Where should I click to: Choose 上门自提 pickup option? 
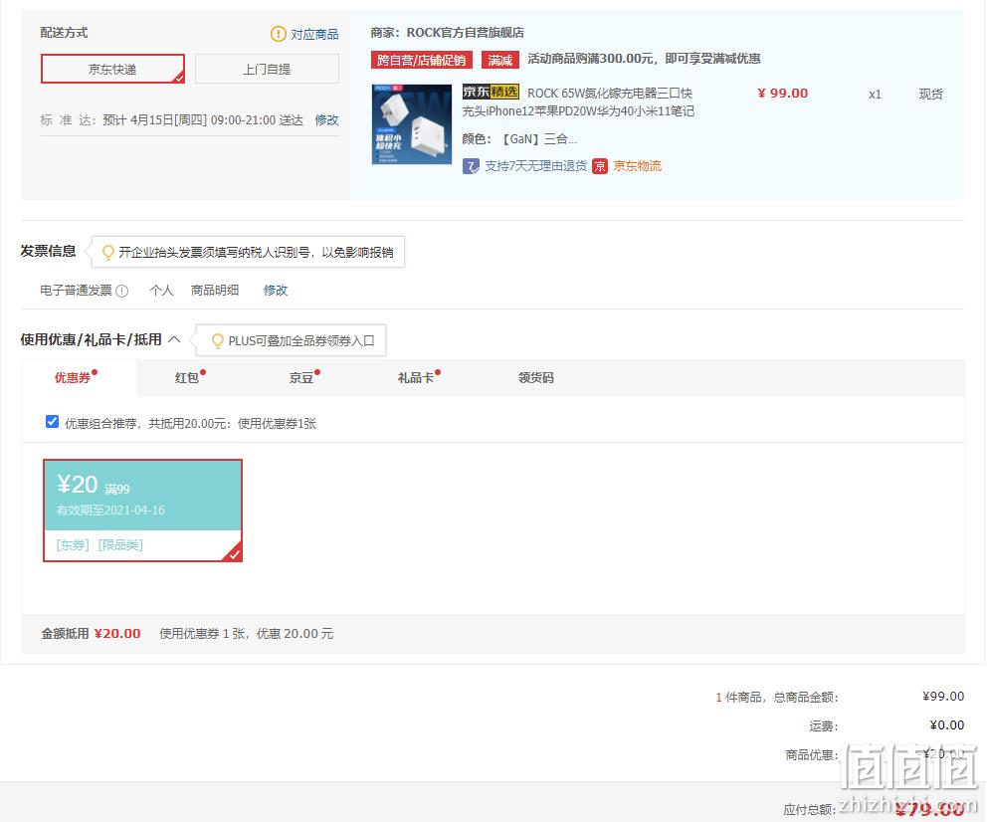(267, 69)
